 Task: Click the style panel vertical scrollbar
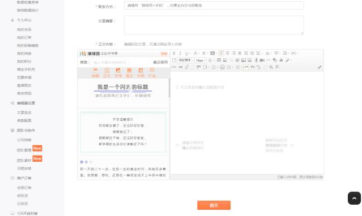pyautogui.click(x=169, y=88)
